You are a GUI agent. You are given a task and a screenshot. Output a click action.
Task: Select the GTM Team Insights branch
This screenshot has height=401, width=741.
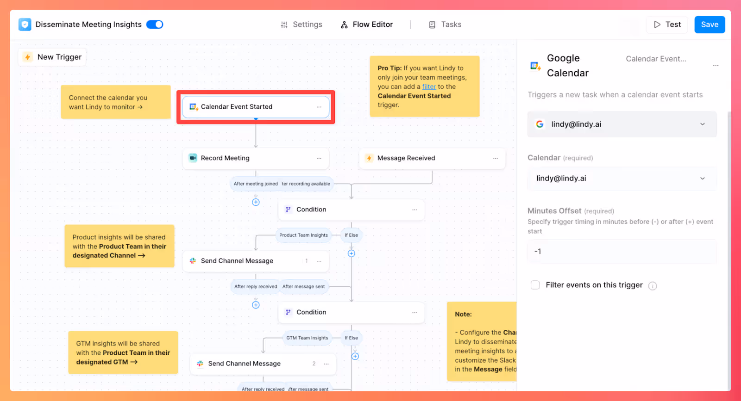308,338
